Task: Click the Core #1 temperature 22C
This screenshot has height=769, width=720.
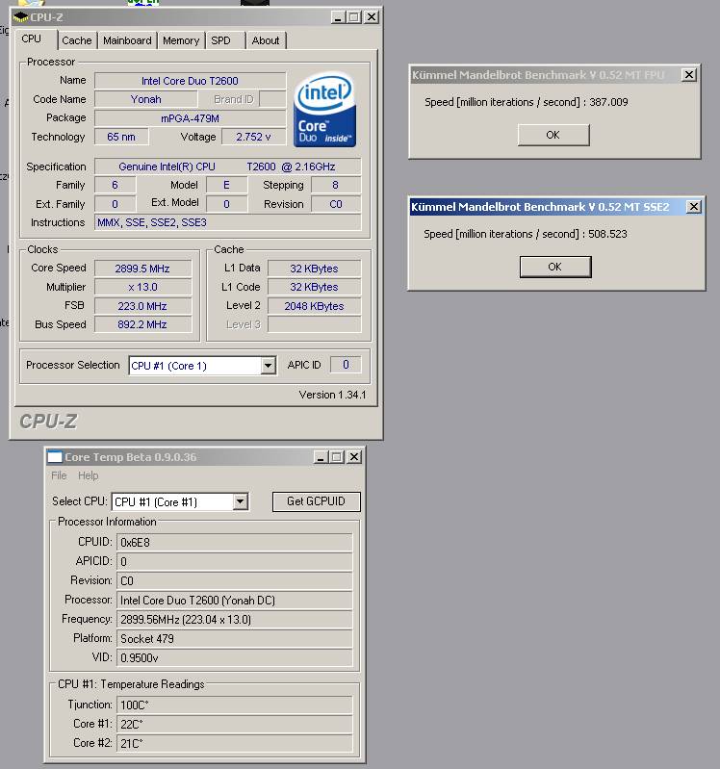Action: [x=235, y=724]
